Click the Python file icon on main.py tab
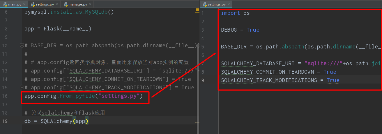This screenshot has height=134, width=382. (5, 4)
